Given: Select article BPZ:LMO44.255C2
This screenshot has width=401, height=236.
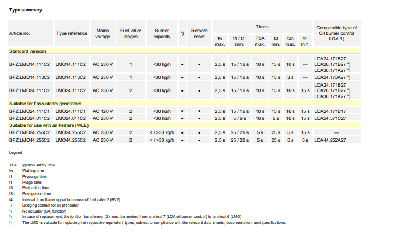Looking at the screenshot, I should click(30, 140).
